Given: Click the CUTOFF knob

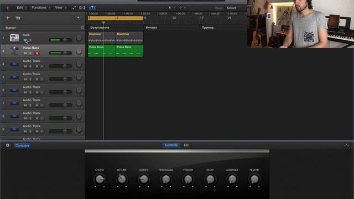Looking at the screenshot, I should pos(144,179).
